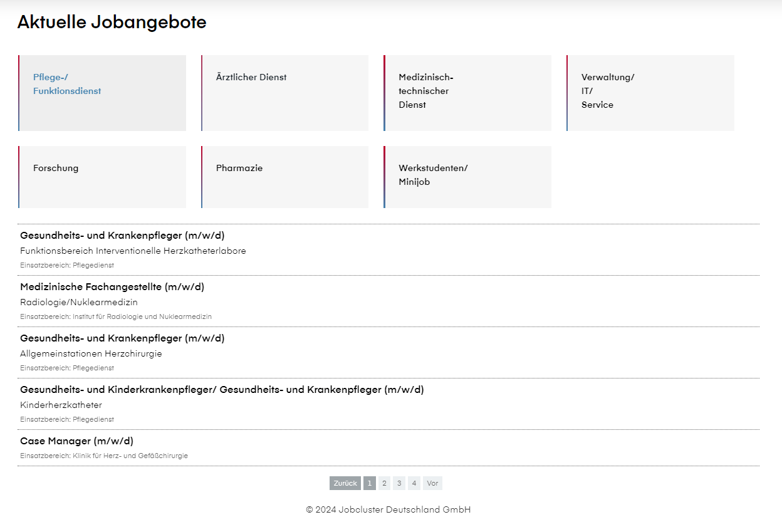
Task: Choose Medizinisch-technischer Dienst category
Action: tap(467, 93)
